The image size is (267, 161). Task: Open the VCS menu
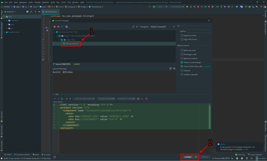pyautogui.click(x=69, y=2)
